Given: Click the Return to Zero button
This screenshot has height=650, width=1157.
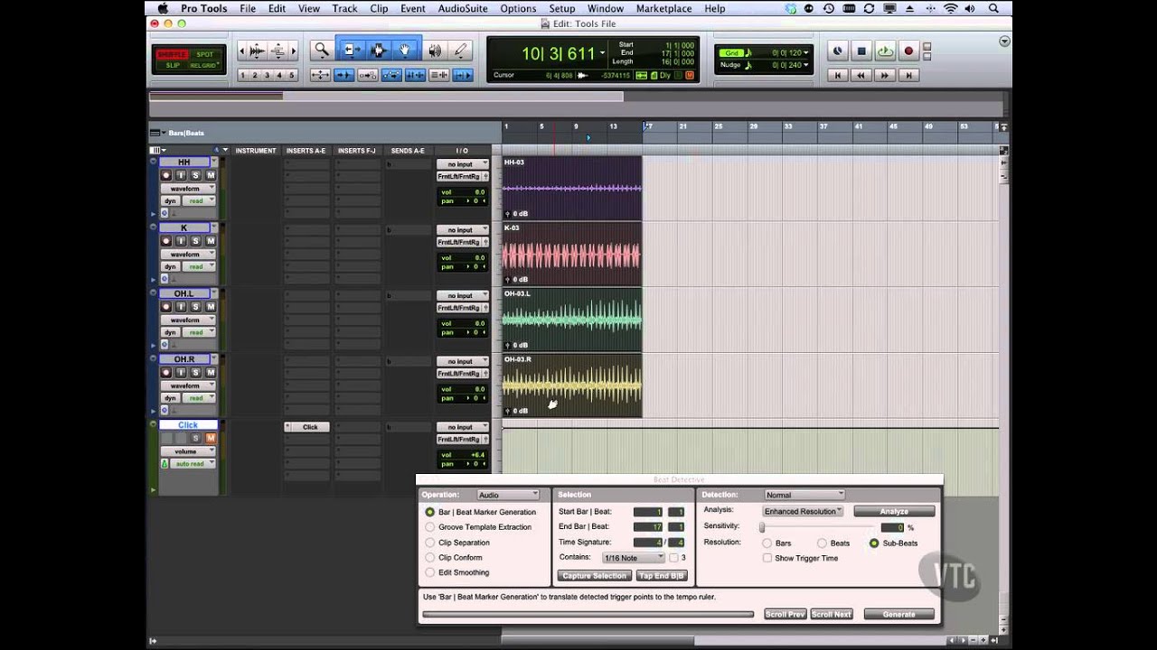Looking at the screenshot, I should (x=838, y=76).
